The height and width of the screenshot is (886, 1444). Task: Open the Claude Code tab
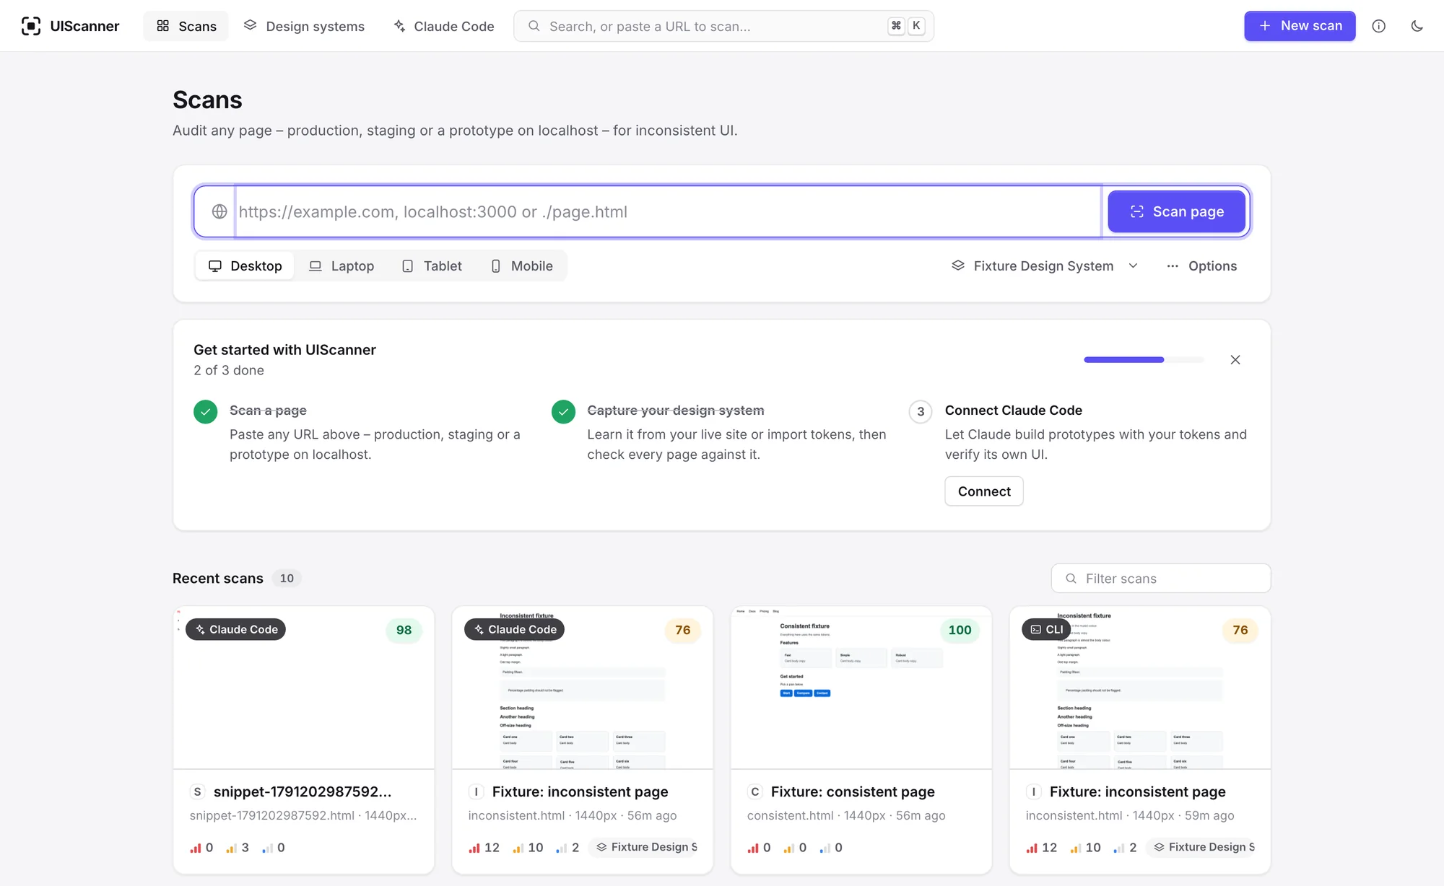444,26
